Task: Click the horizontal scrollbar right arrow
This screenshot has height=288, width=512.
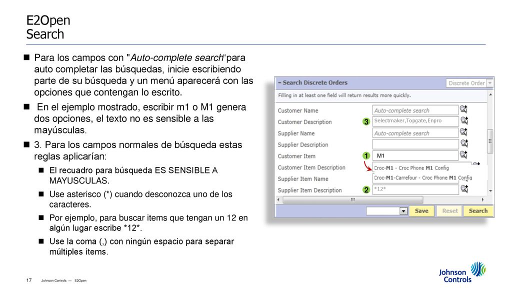Action: pyautogui.click(x=482, y=199)
